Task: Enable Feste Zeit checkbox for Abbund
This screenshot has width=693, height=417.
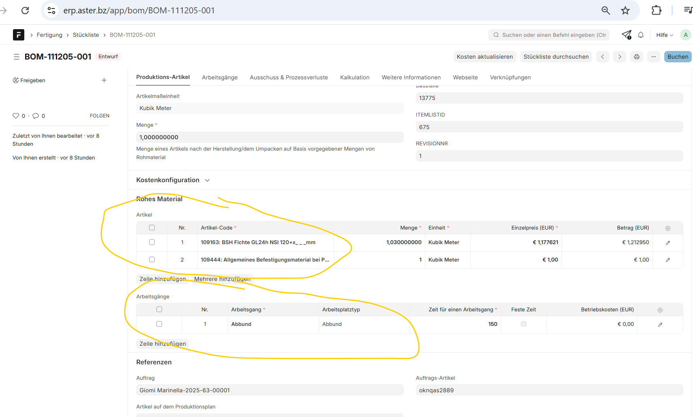Action: tap(523, 324)
